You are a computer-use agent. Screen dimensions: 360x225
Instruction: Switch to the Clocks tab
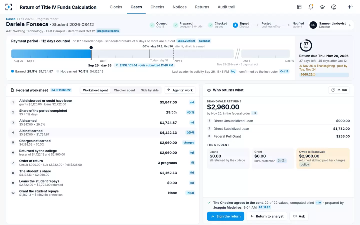116,7
